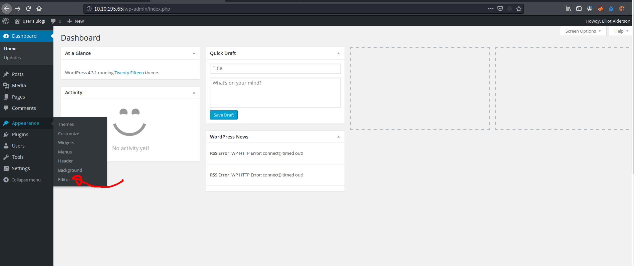
Task: Click the browser forward arrow
Action: 18,9
